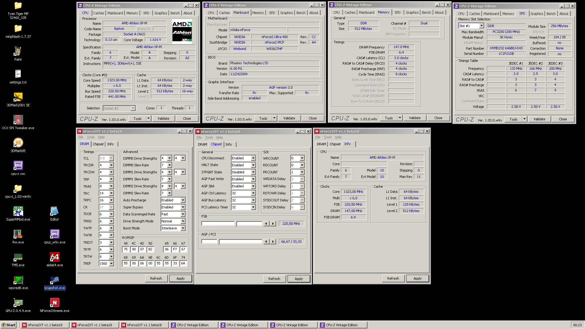Click the taskbar clock showing 00:23
585x329 pixels.
[577, 325]
